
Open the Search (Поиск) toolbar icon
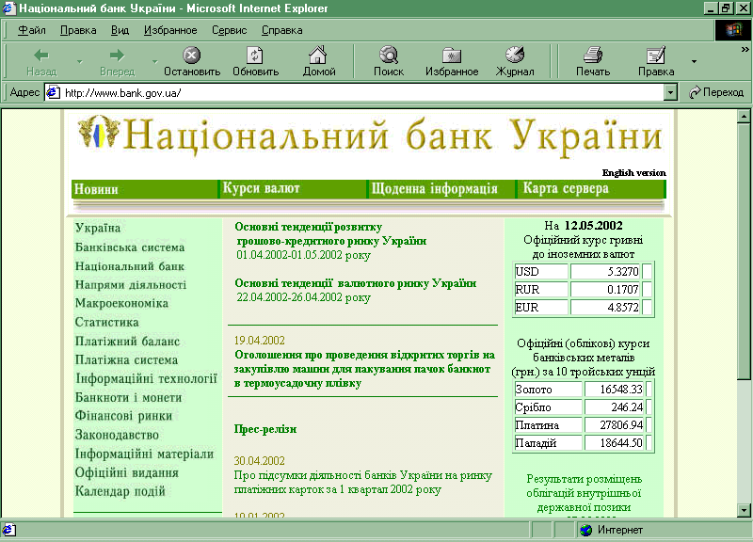(x=388, y=56)
